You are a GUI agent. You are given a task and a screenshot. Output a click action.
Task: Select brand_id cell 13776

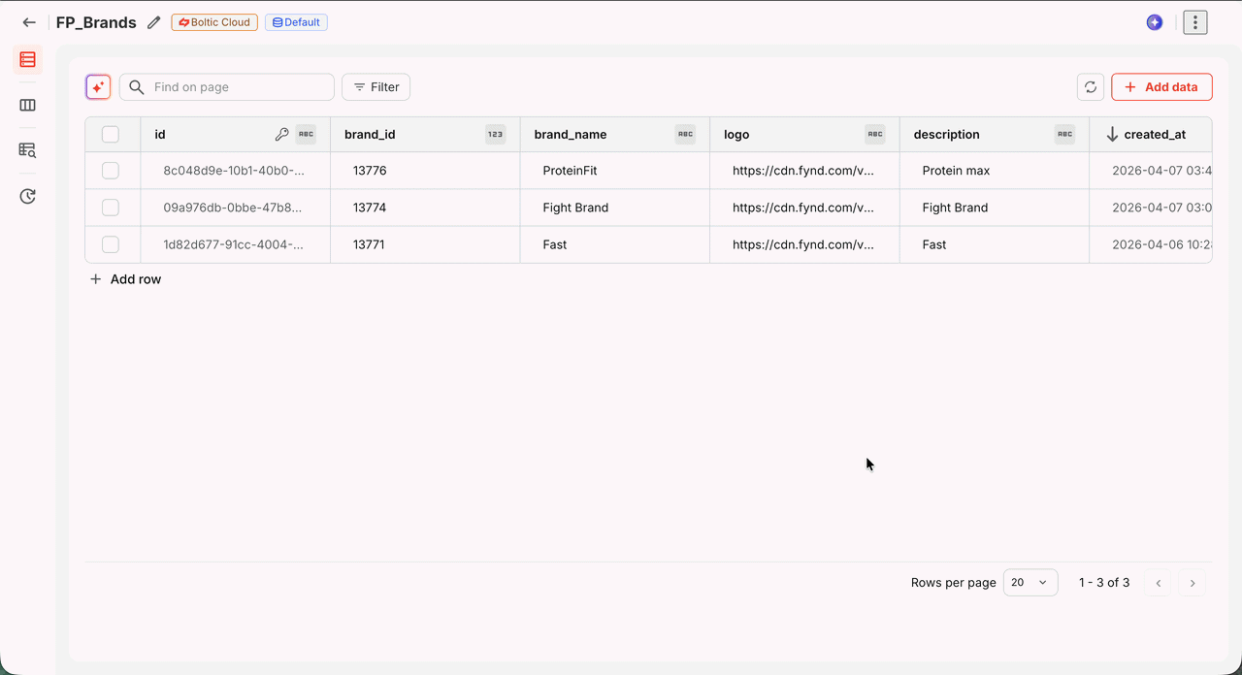point(425,171)
